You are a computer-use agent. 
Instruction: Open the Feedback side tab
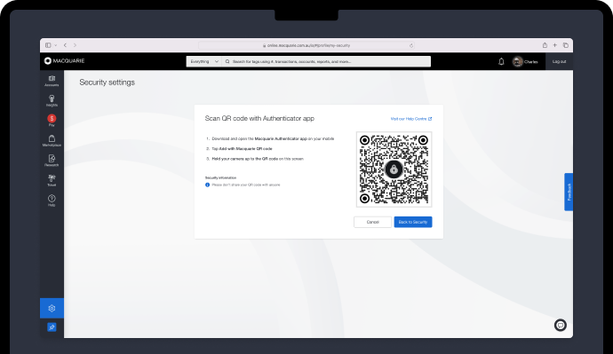(x=569, y=192)
